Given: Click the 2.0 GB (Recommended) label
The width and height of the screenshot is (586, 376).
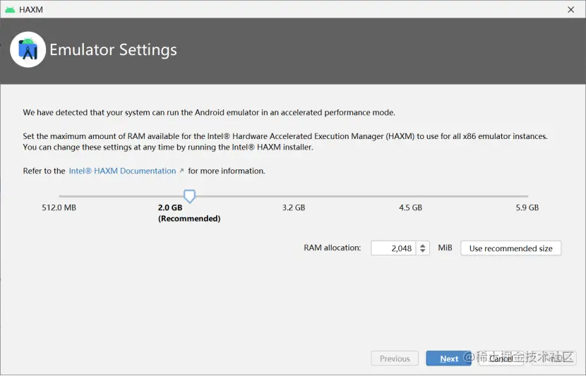Looking at the screenshot, I should coord(189,213).
